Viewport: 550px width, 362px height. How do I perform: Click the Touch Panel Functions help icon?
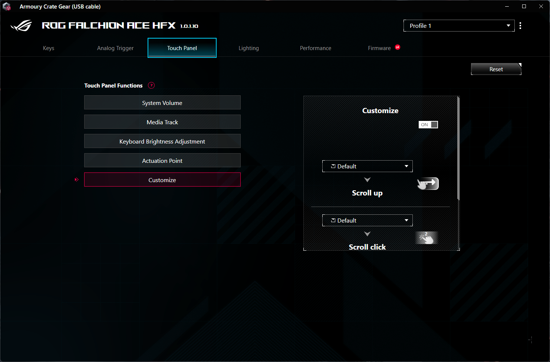pyautogui.click(x=151, y=85)
